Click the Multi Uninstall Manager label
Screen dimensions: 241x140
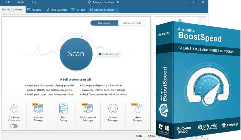(88, 119)
